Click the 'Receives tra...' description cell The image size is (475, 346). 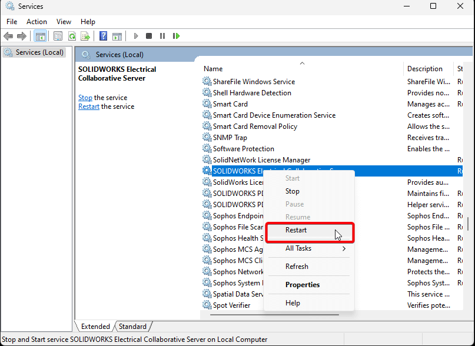click(x=429, y=138)
